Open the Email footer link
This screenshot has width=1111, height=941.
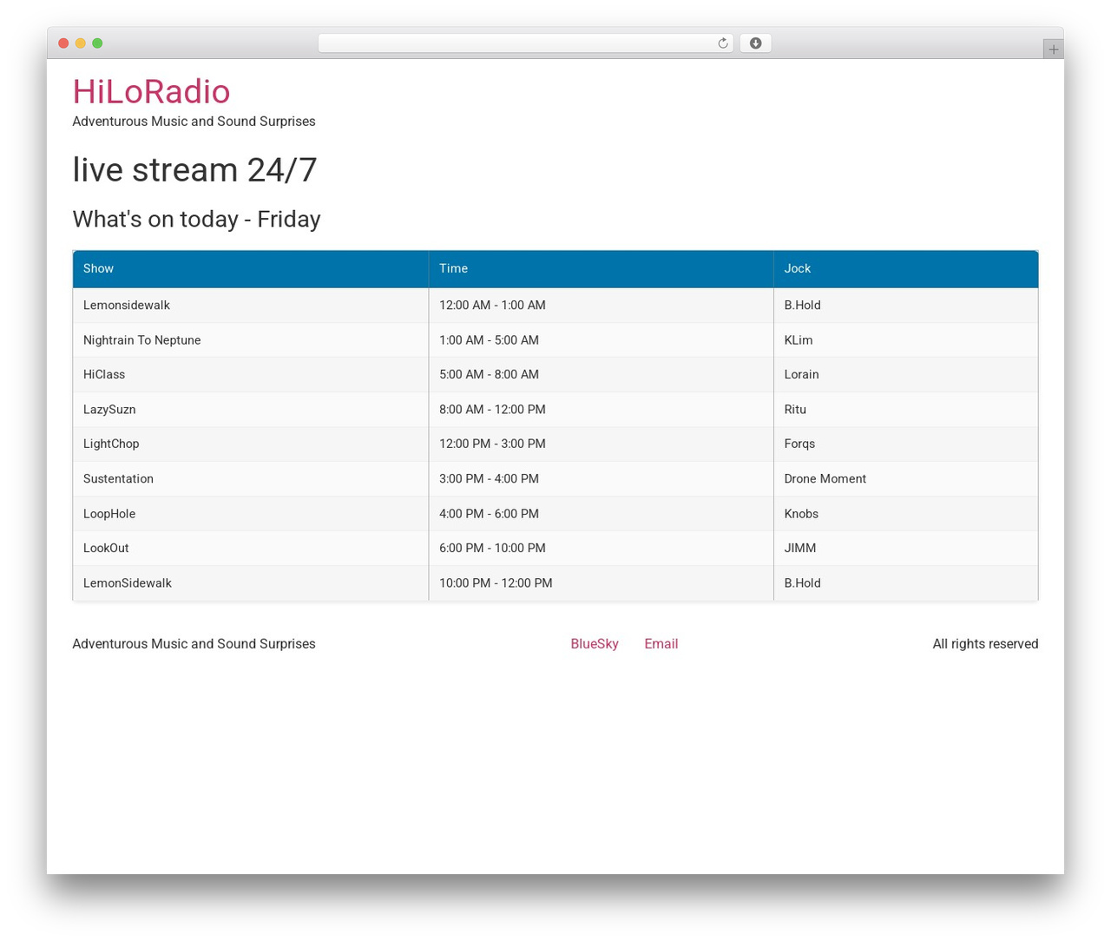[x=661, y=644]
